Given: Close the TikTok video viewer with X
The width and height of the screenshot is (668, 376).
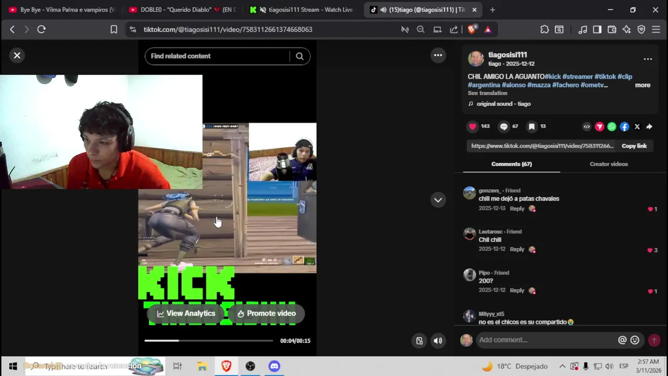Looking at the screenshot, I should 17,55.
